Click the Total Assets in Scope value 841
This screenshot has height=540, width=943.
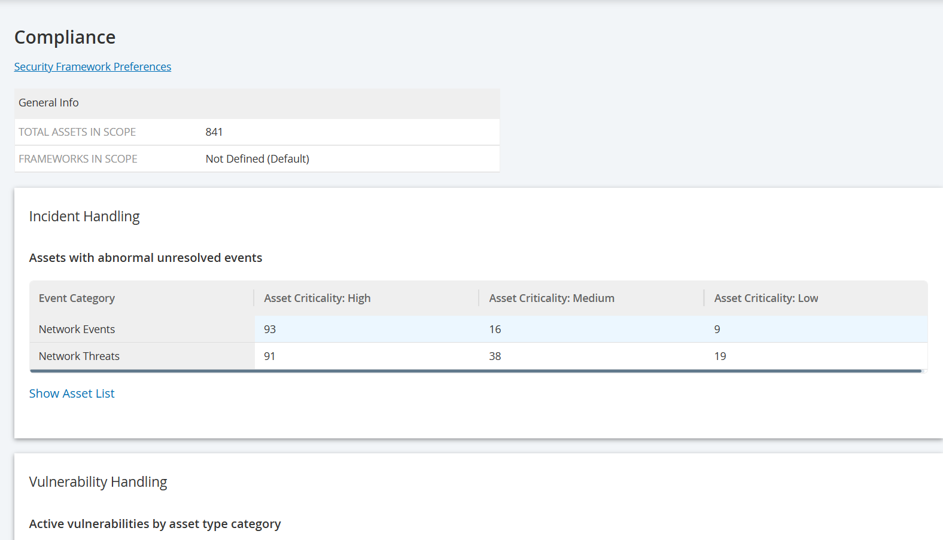(214, 132)
